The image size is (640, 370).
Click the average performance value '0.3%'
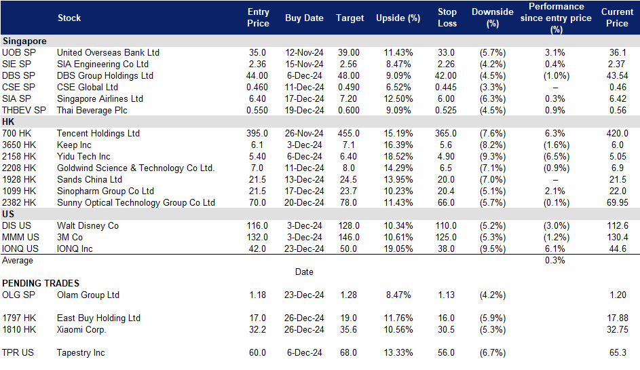554,260
